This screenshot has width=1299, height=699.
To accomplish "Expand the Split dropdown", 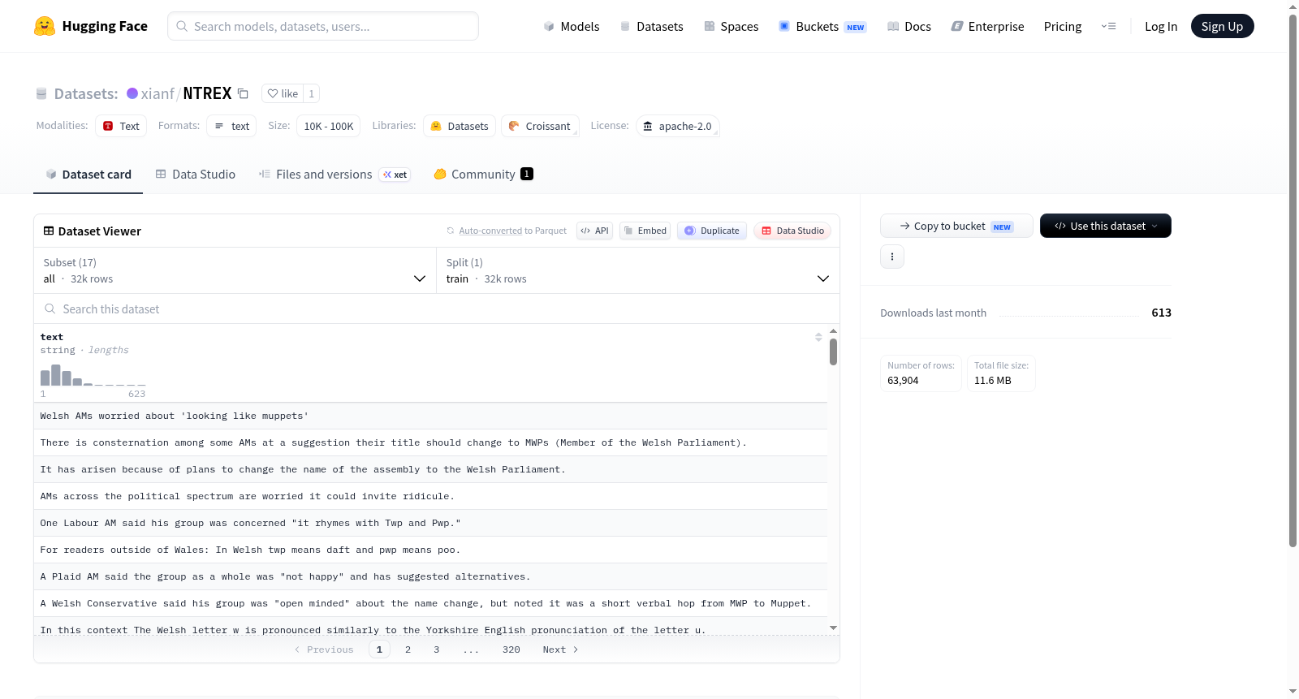I will click(x=637, y=270).
